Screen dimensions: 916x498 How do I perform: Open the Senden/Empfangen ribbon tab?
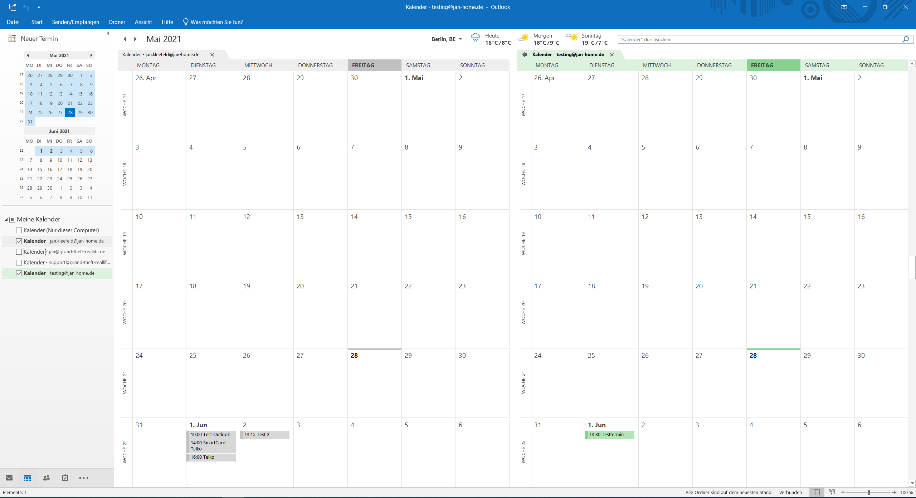point(75,22)
